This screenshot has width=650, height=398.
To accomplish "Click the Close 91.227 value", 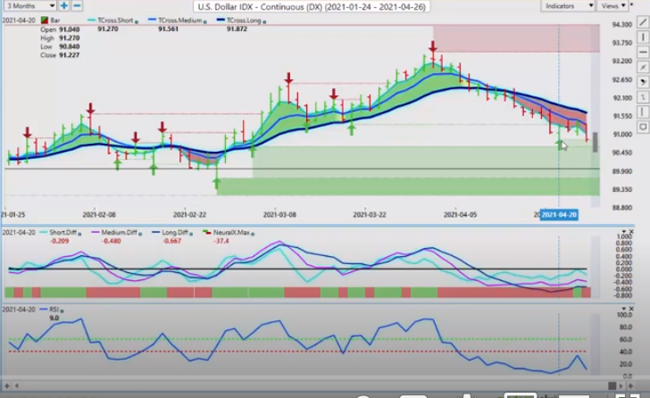I will click(x=70, y=55).
